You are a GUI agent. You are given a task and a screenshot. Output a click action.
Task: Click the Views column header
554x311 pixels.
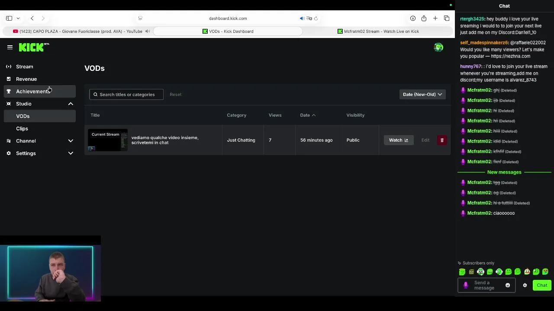point(275,115)
